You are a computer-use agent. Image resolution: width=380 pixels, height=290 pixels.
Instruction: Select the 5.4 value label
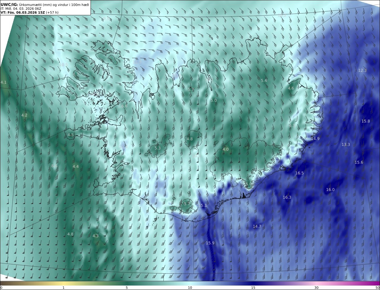[x=264, y=81]
